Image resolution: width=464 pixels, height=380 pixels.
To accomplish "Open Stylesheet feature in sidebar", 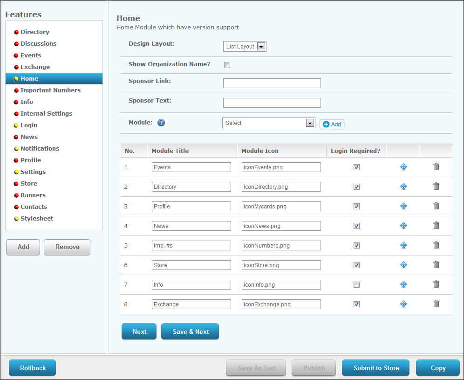I will tap(37, 218).
